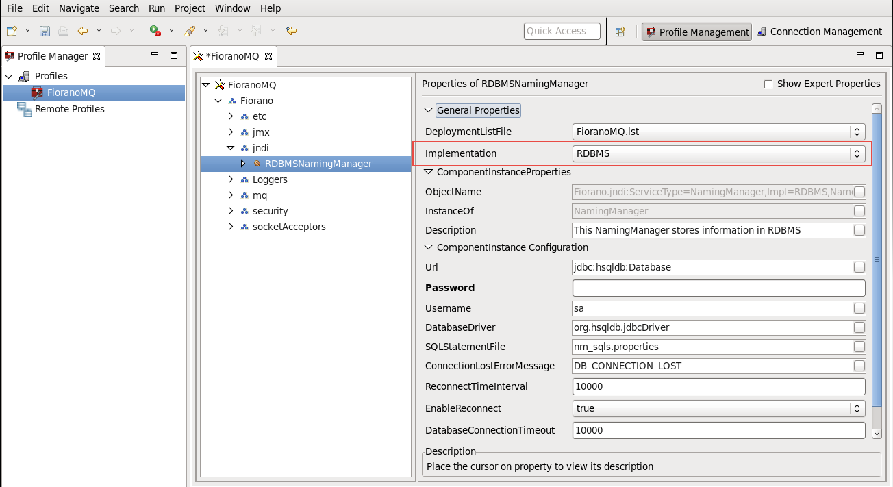The width and height of the screenshot is (893, 487).
Task: Open the File menu
Action: point(14,8)
